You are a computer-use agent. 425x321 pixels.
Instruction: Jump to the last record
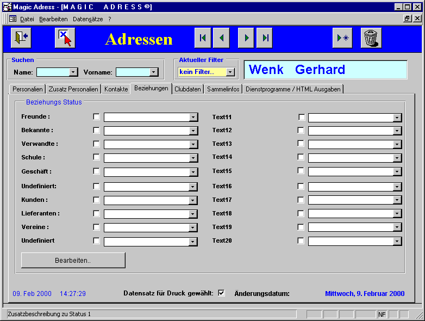(265, 38)
